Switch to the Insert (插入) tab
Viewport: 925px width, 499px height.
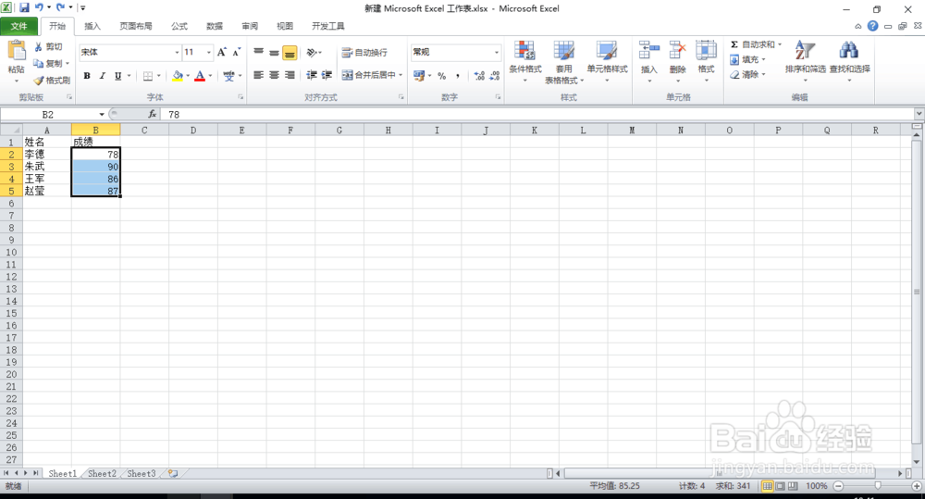tap(92, 26)
